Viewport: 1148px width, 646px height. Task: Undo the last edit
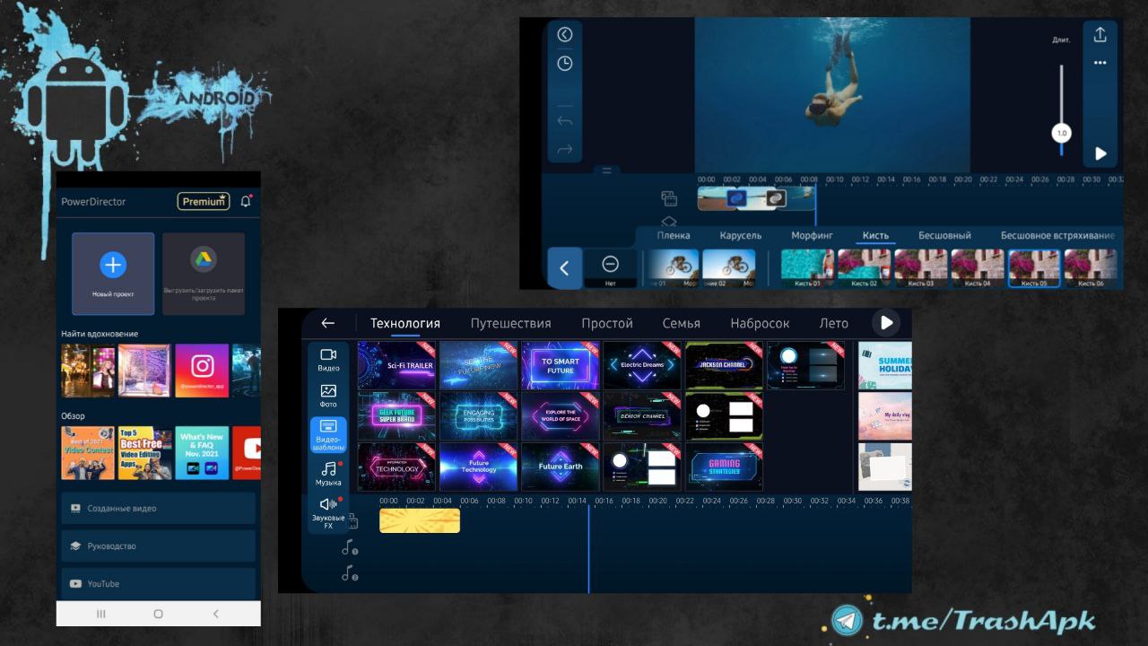coord(564,121)
